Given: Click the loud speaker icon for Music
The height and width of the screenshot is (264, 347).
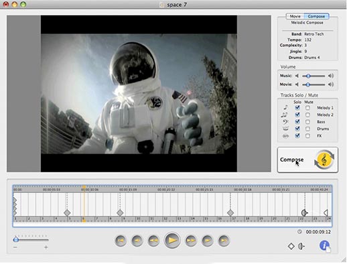Looking at the screenshot, I should click(x=331, y=76).
